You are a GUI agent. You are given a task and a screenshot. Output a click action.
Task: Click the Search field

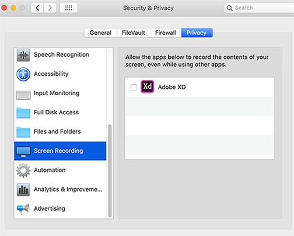tap(259, 8)
